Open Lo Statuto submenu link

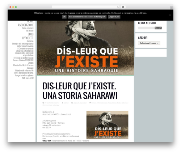click(x=30, y=31)
